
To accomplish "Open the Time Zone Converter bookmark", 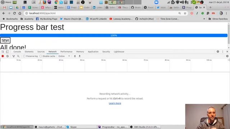I will (x=168, y=19).
